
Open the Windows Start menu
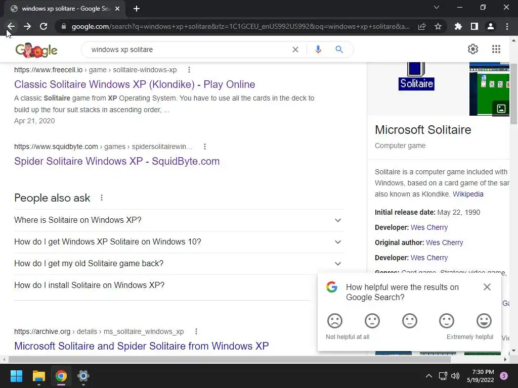(x=16, y=376)
